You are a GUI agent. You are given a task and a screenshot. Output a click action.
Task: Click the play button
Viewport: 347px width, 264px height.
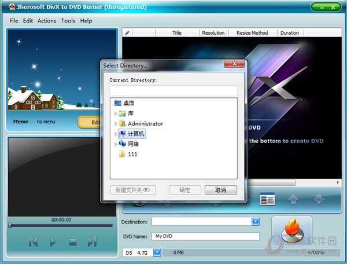53,241
